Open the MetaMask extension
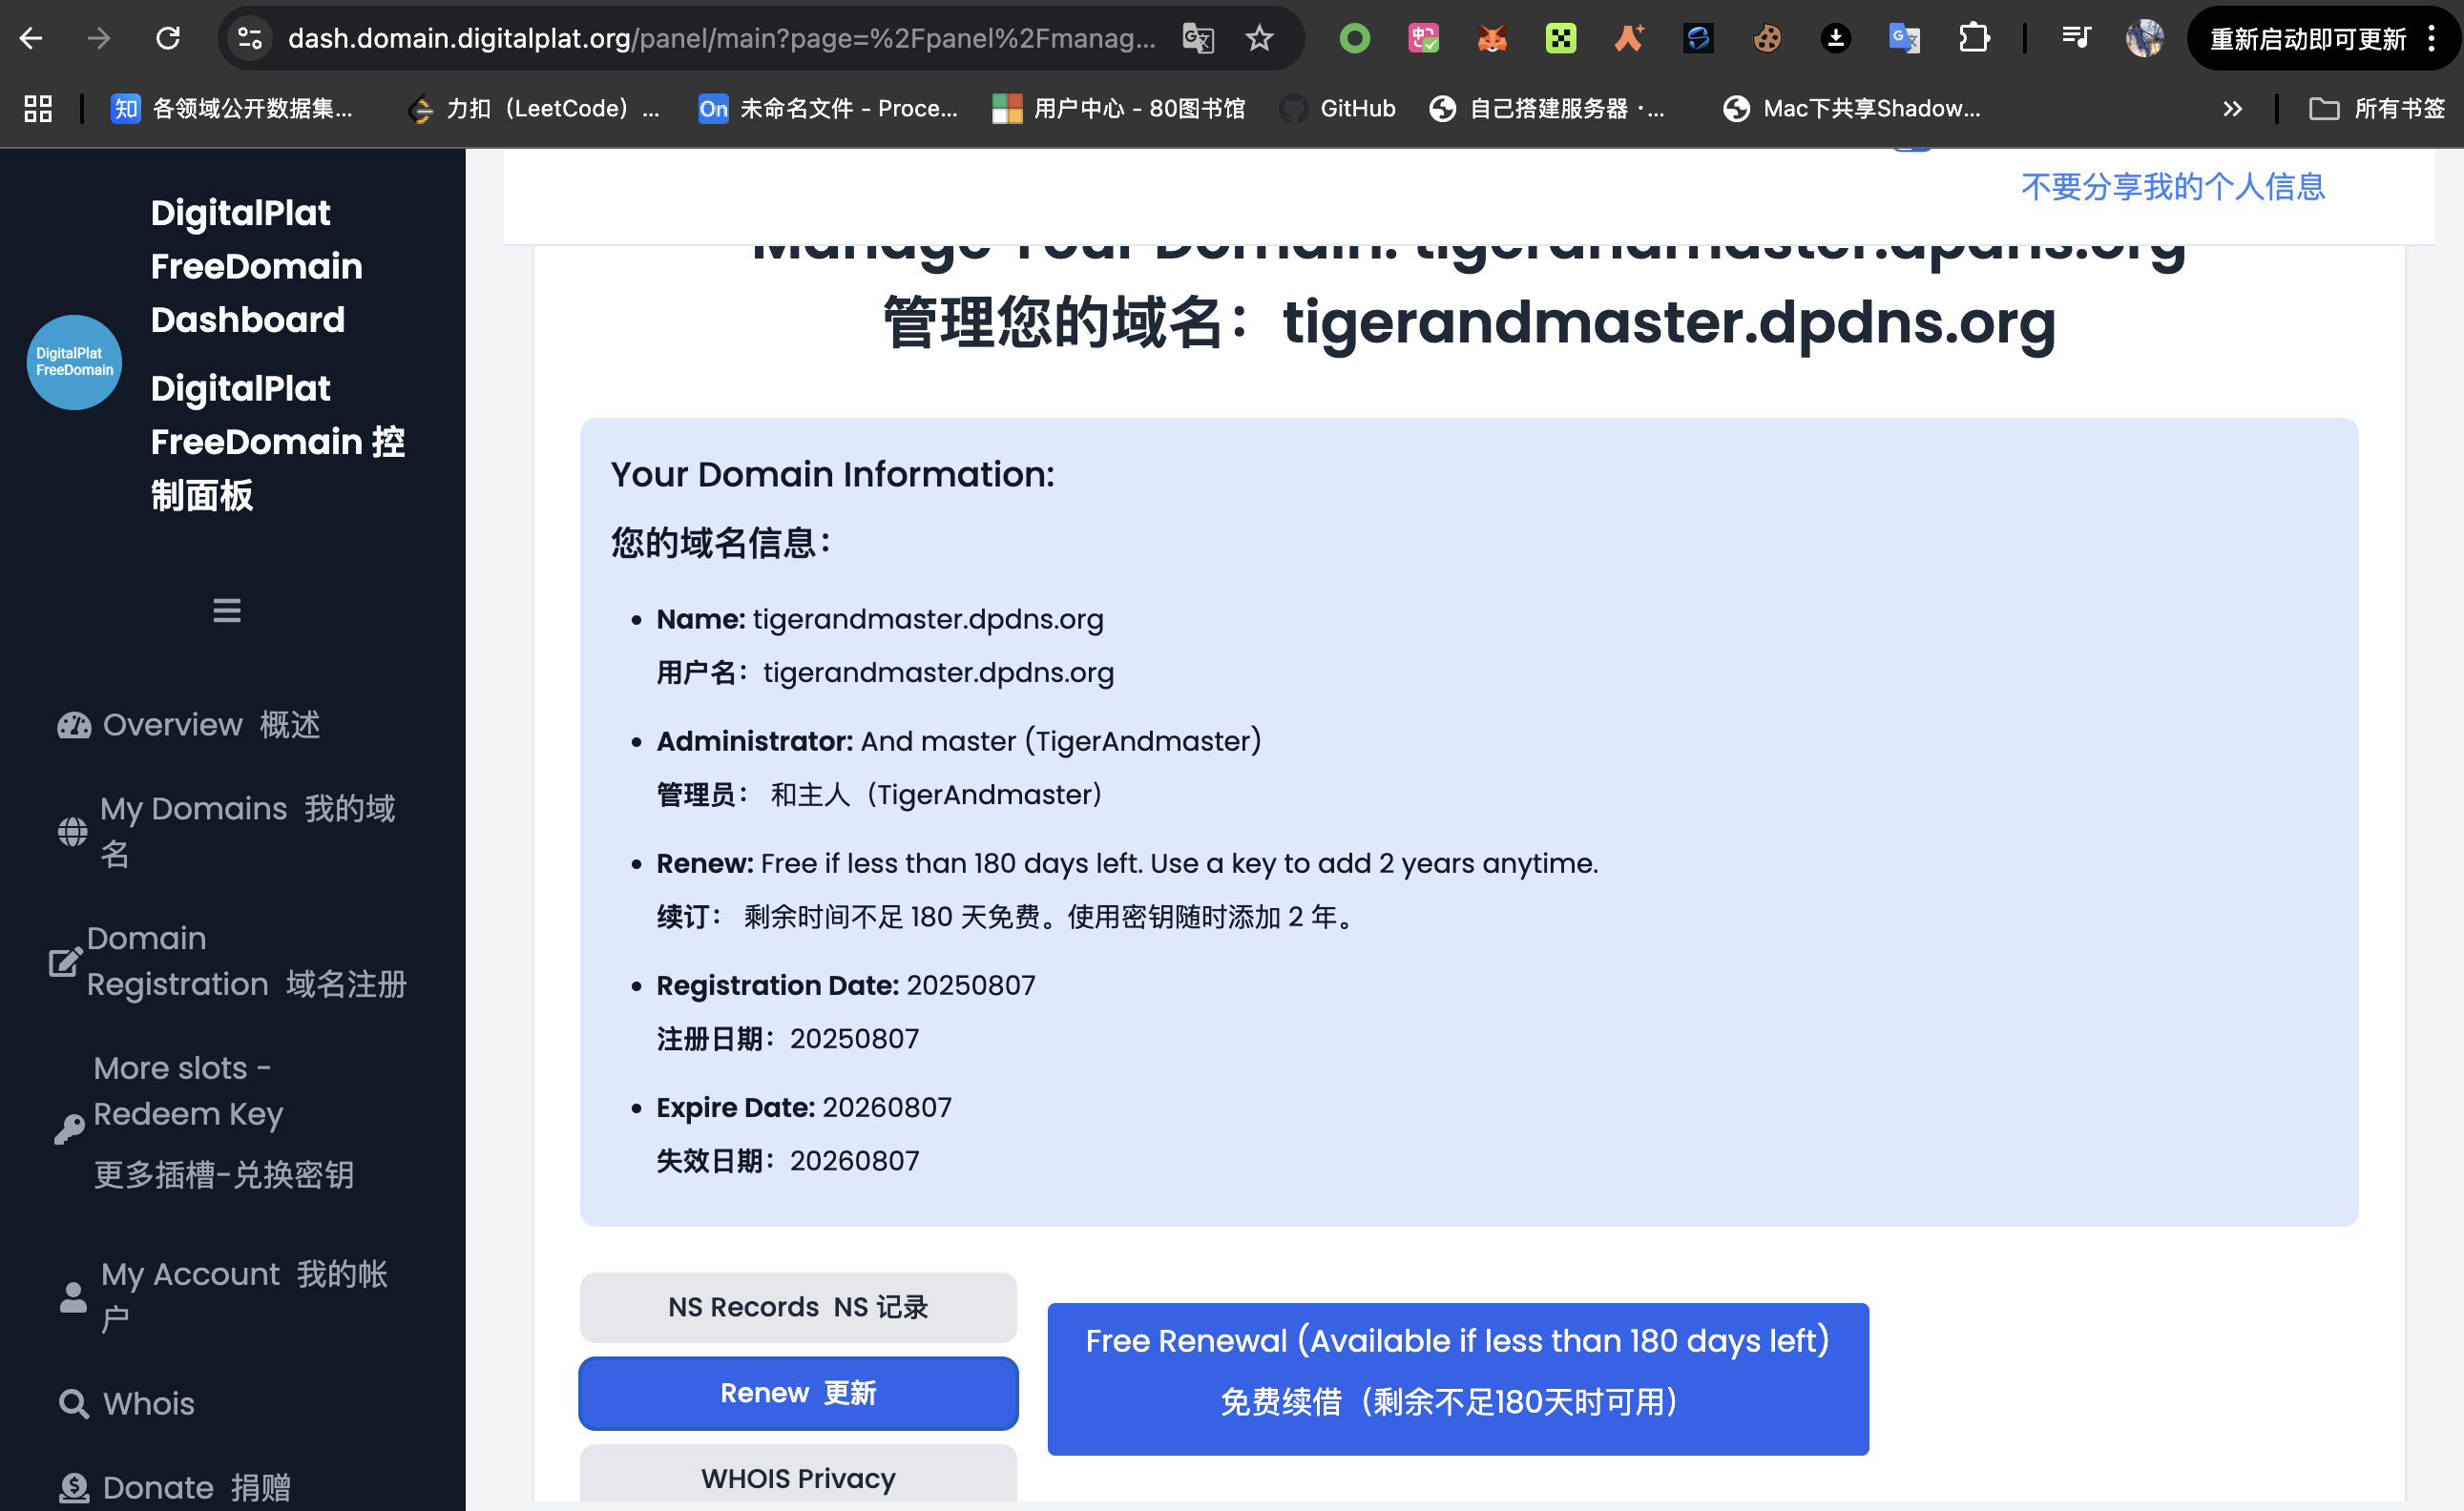This screenshot has height=1511, width=2464. (x=1491, y=38)
